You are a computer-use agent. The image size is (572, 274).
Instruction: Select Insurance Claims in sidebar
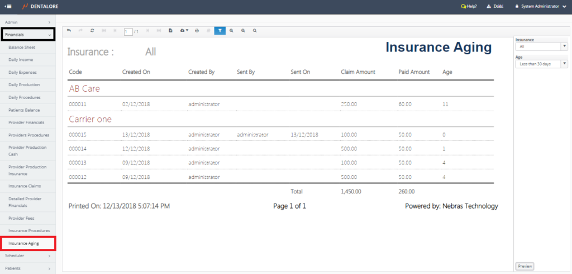point(25,186)
